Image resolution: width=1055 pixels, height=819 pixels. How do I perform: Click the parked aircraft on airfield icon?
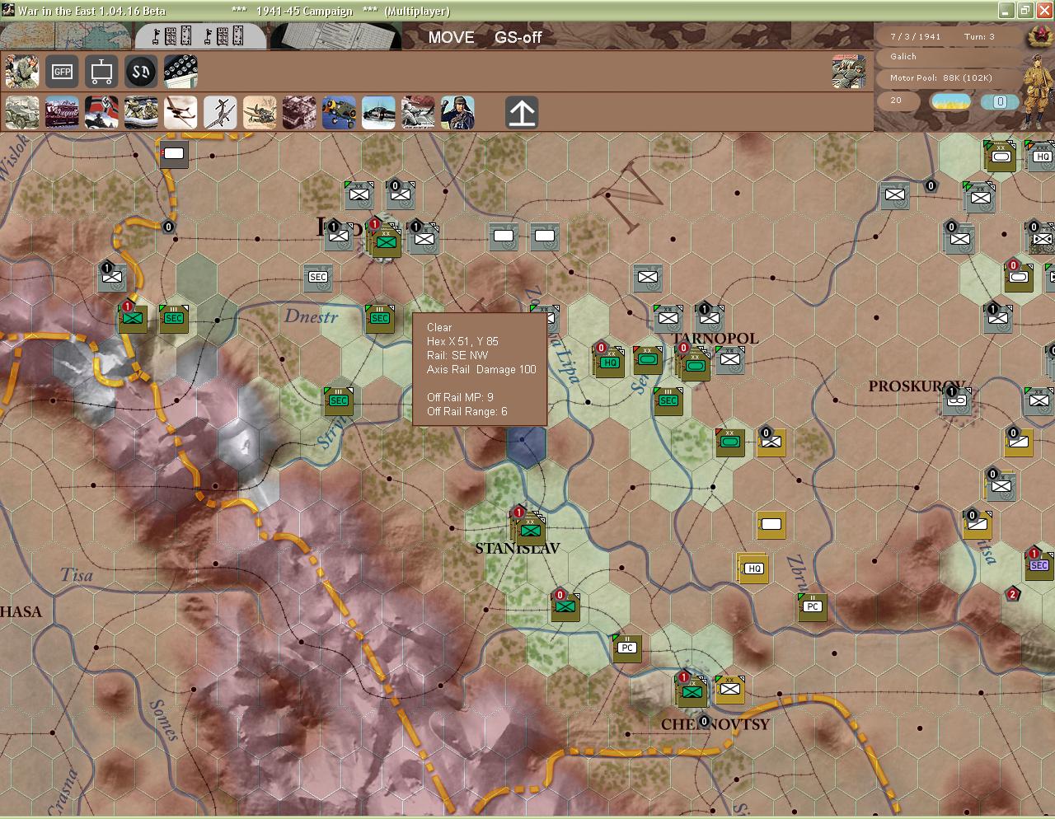378,112
